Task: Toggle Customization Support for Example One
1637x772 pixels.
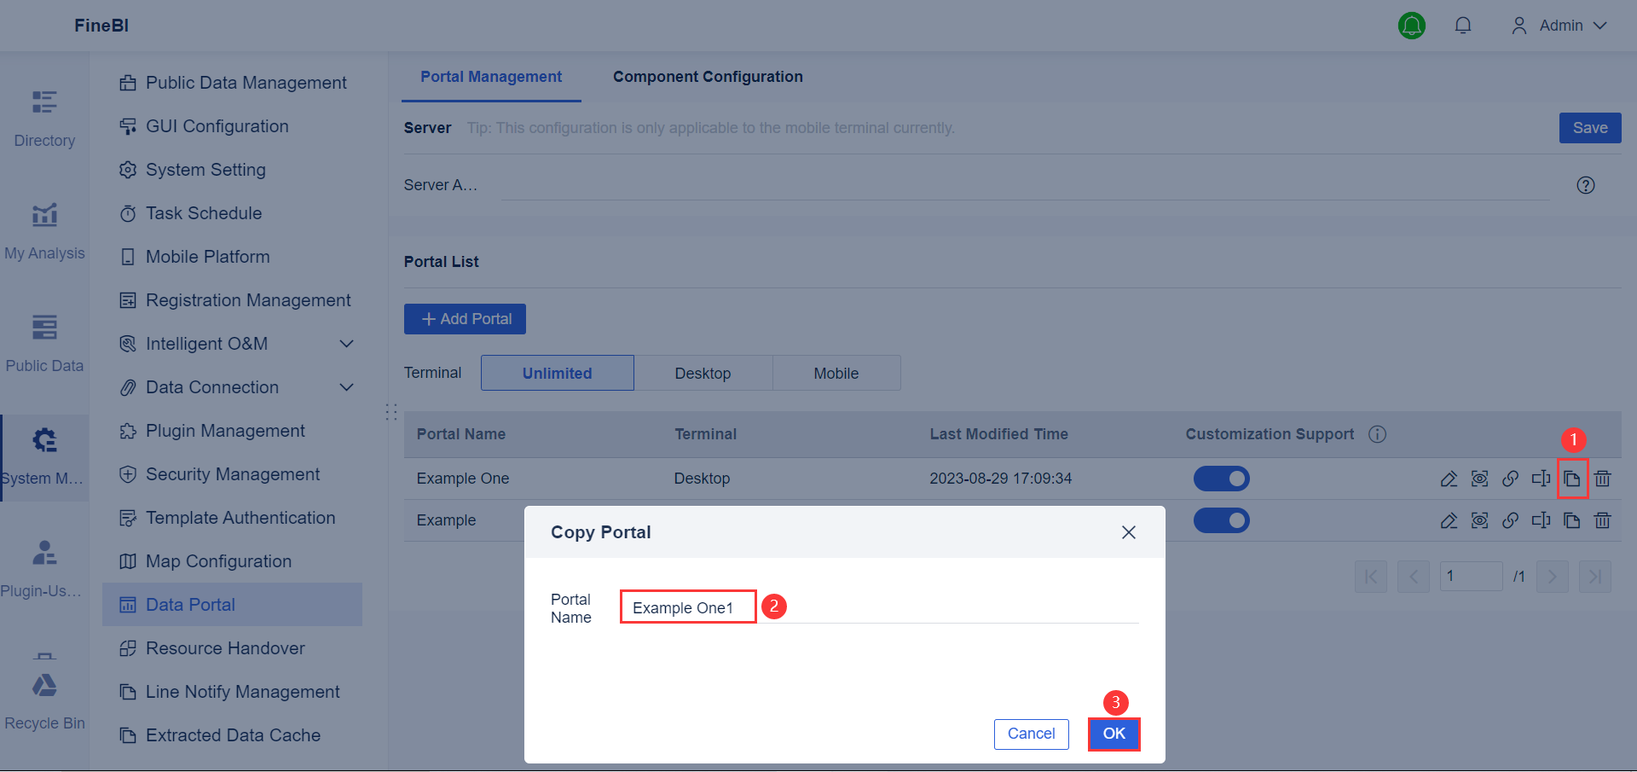Action: tap(1222, 479)
